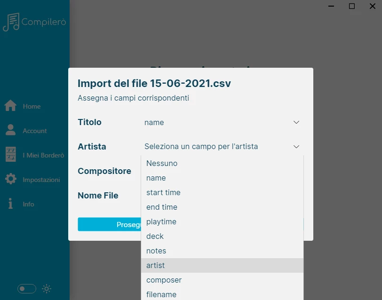Open Impostazioni text link

[41, 180]
